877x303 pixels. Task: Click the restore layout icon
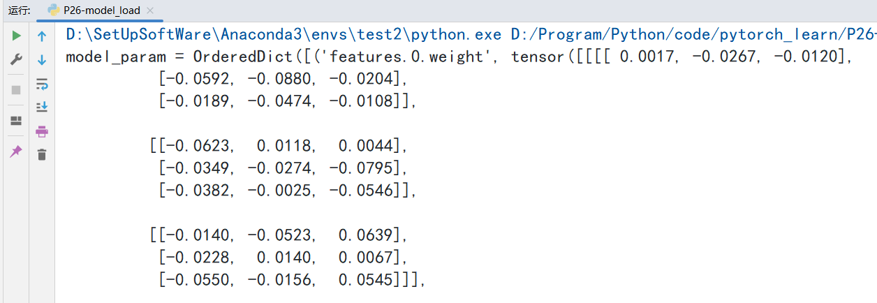pos(16,121)
